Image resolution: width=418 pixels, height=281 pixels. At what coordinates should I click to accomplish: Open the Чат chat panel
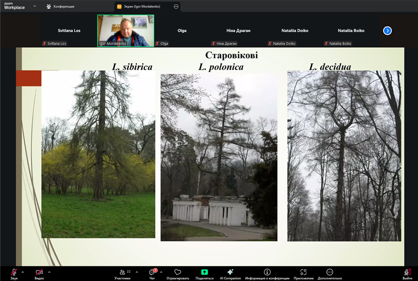click(x=152, y=272)
